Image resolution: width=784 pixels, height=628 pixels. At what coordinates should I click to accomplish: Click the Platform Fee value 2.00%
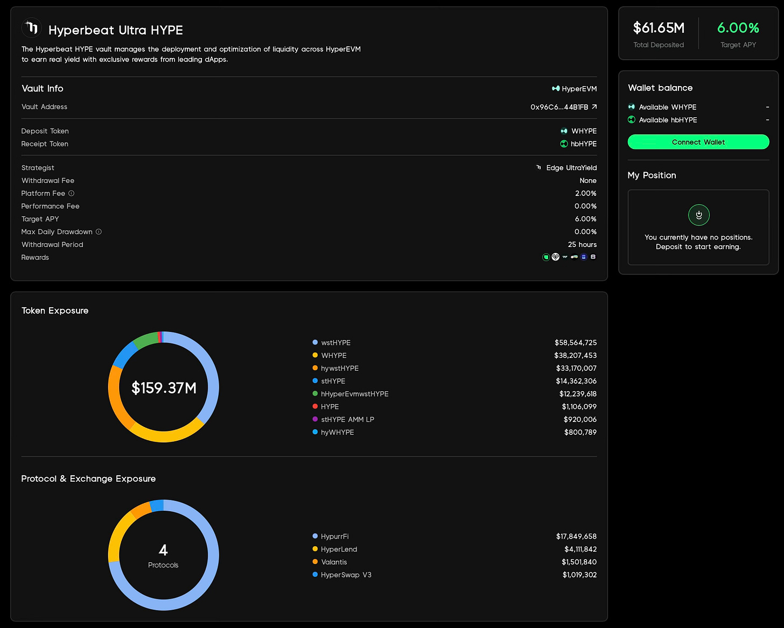[x=586, y=194]
